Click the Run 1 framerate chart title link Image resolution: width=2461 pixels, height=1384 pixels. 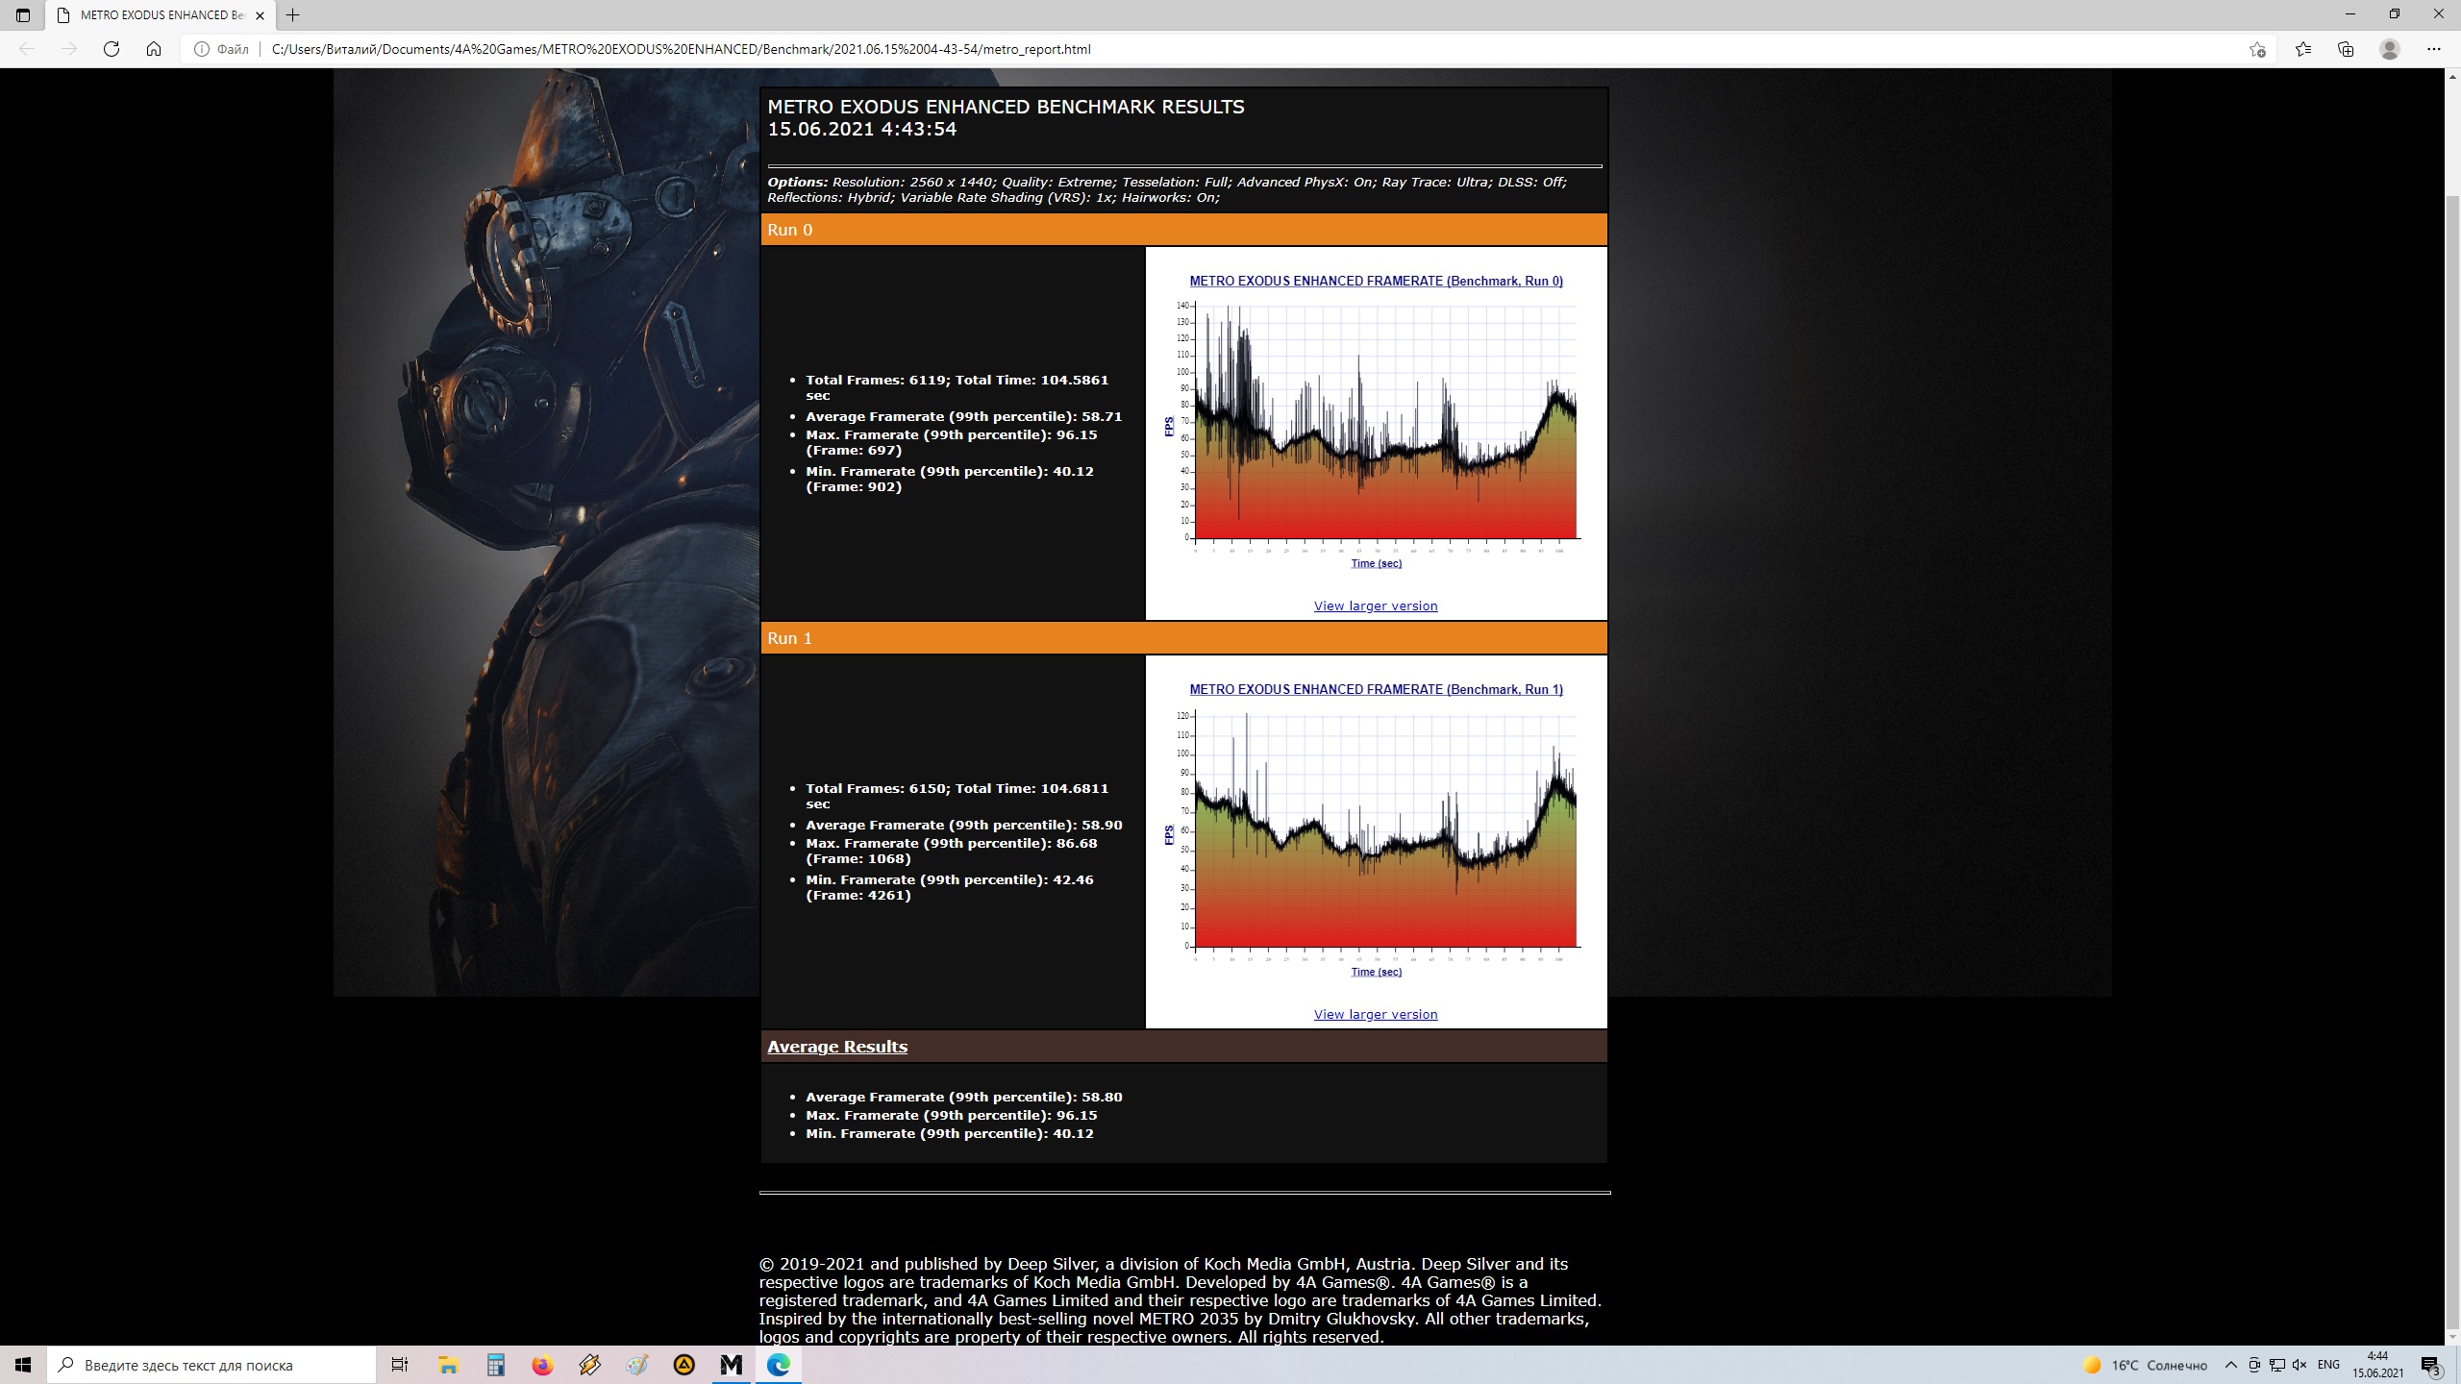tap(1376, 689)
